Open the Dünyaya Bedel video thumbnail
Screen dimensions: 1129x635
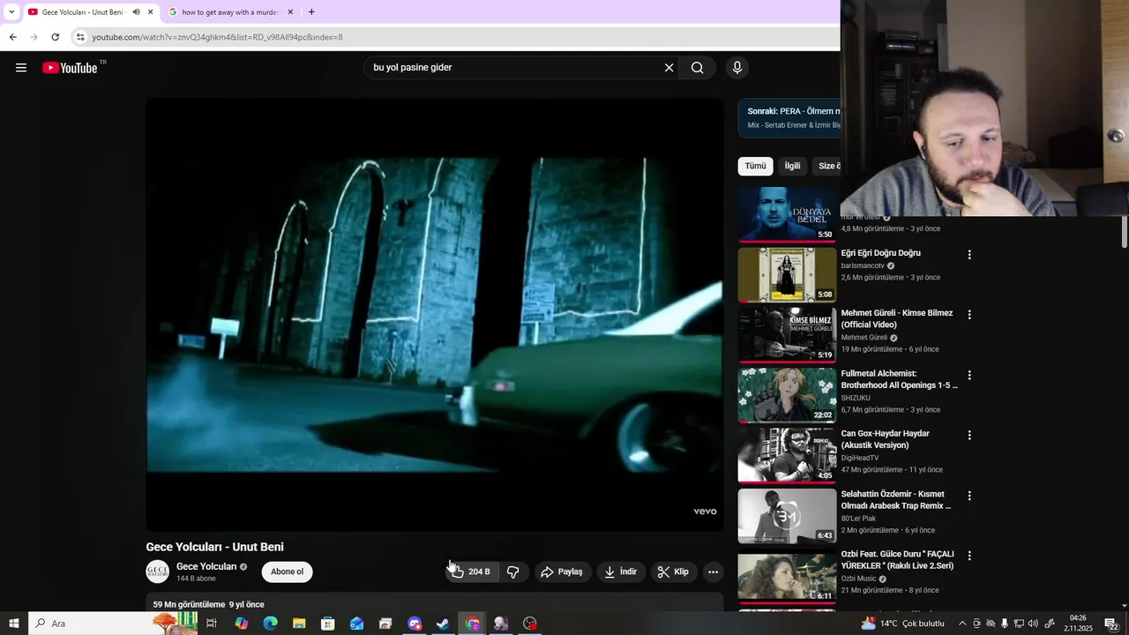point(787,213)
